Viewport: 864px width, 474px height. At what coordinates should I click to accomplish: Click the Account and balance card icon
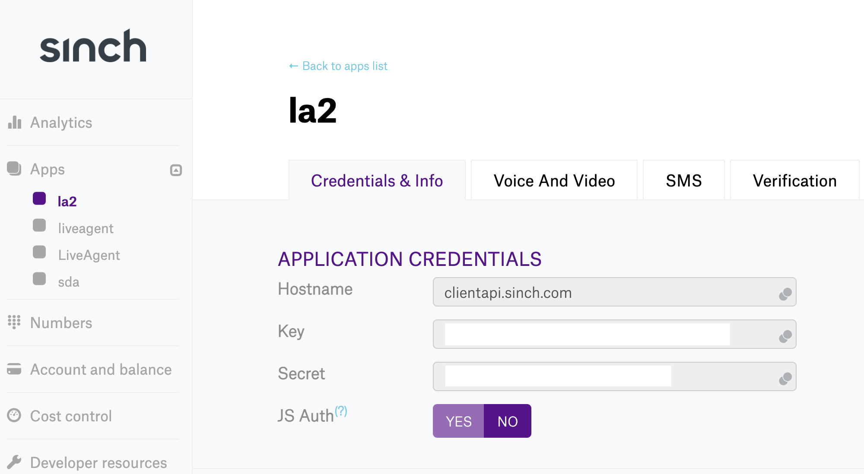(14, 369)
